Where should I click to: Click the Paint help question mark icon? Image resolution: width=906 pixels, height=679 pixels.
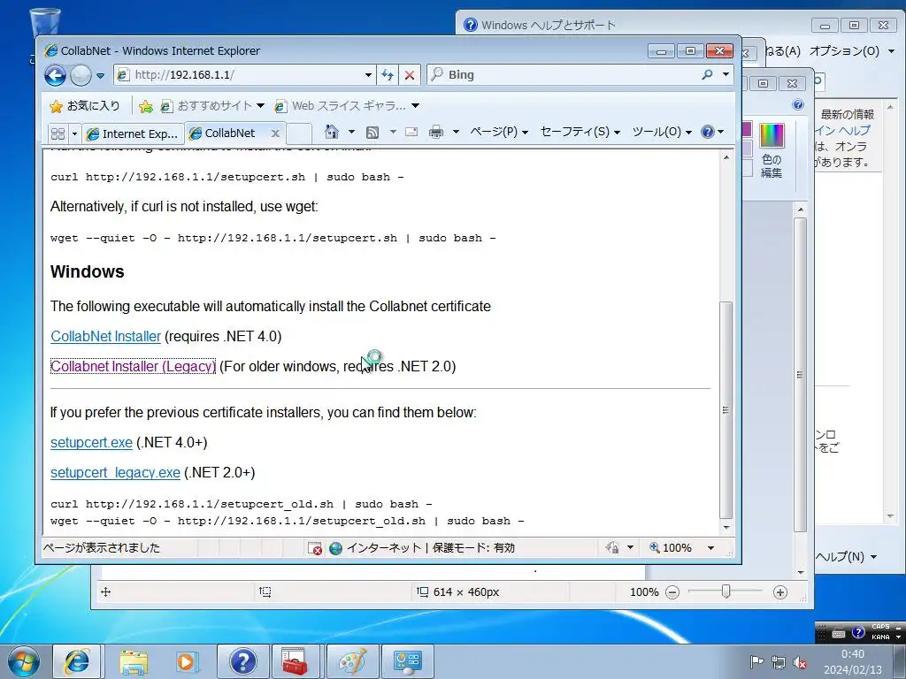point(798,104)
